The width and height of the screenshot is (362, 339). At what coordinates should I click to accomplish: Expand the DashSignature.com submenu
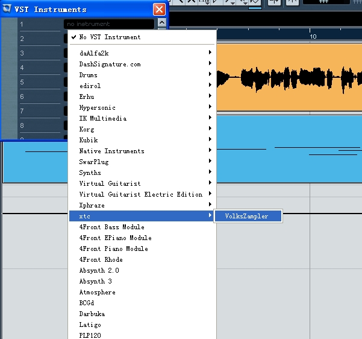pyautogui.click(x=142, y=64)
